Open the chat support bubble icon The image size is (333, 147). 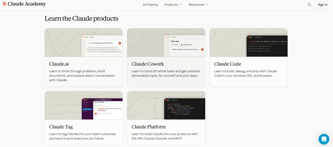324,139
